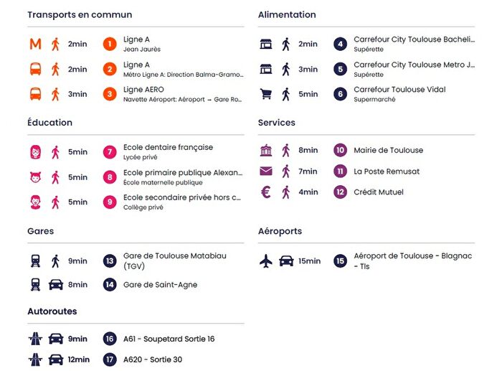Click the envelope icon for La Poste

[266, 172]
